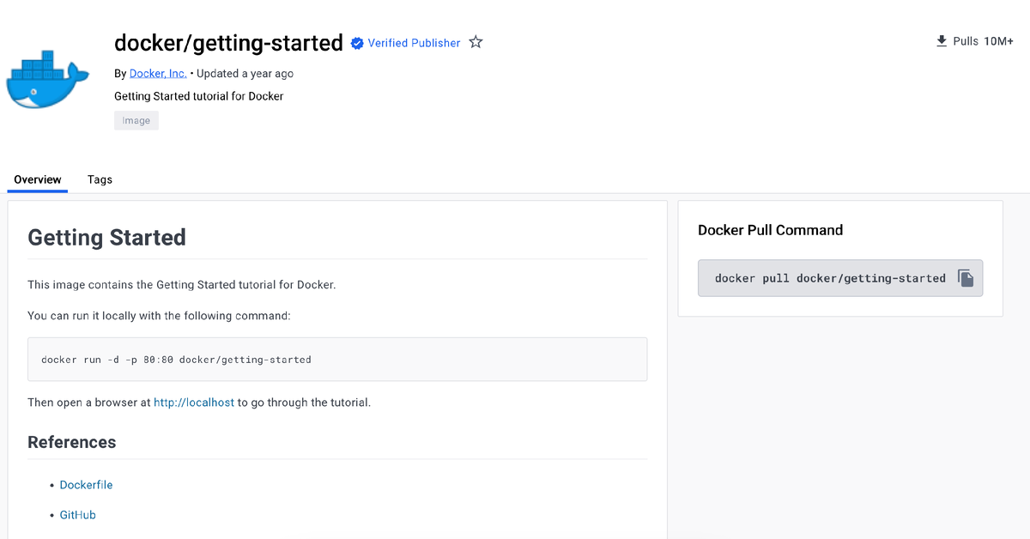Open the GitHub reference link
1030x539 pixels.
point(77,515)
